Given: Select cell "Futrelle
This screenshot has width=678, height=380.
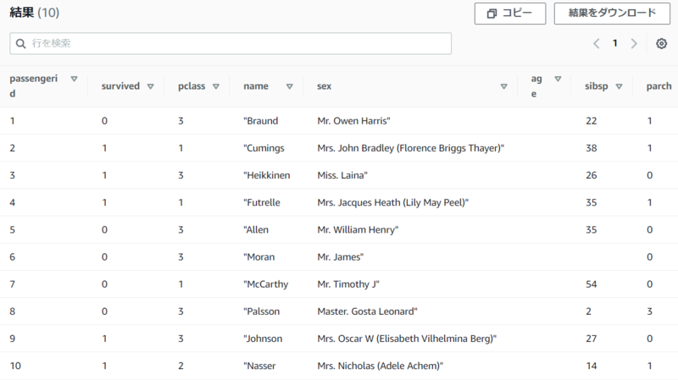Looking at the screenshot, I should pyautogui.click(x=262, y=202).
